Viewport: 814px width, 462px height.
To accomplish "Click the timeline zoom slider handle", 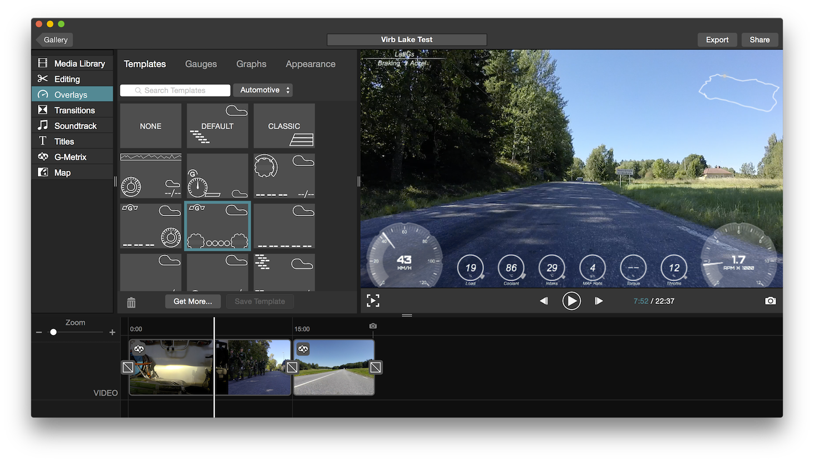I will (x=53, y=332).
